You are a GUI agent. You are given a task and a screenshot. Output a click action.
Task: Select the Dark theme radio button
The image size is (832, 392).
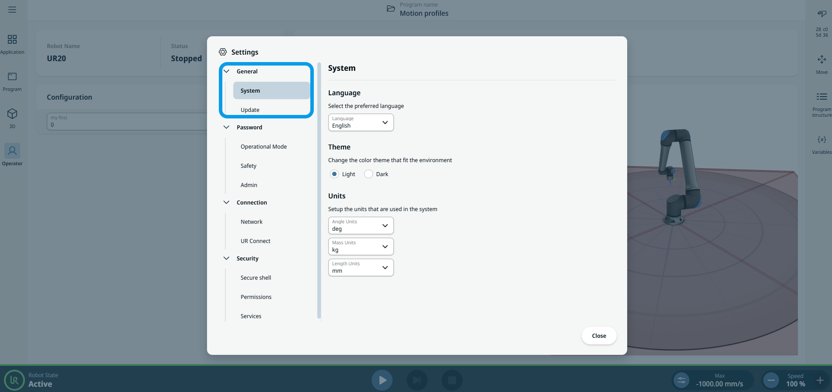369,174
